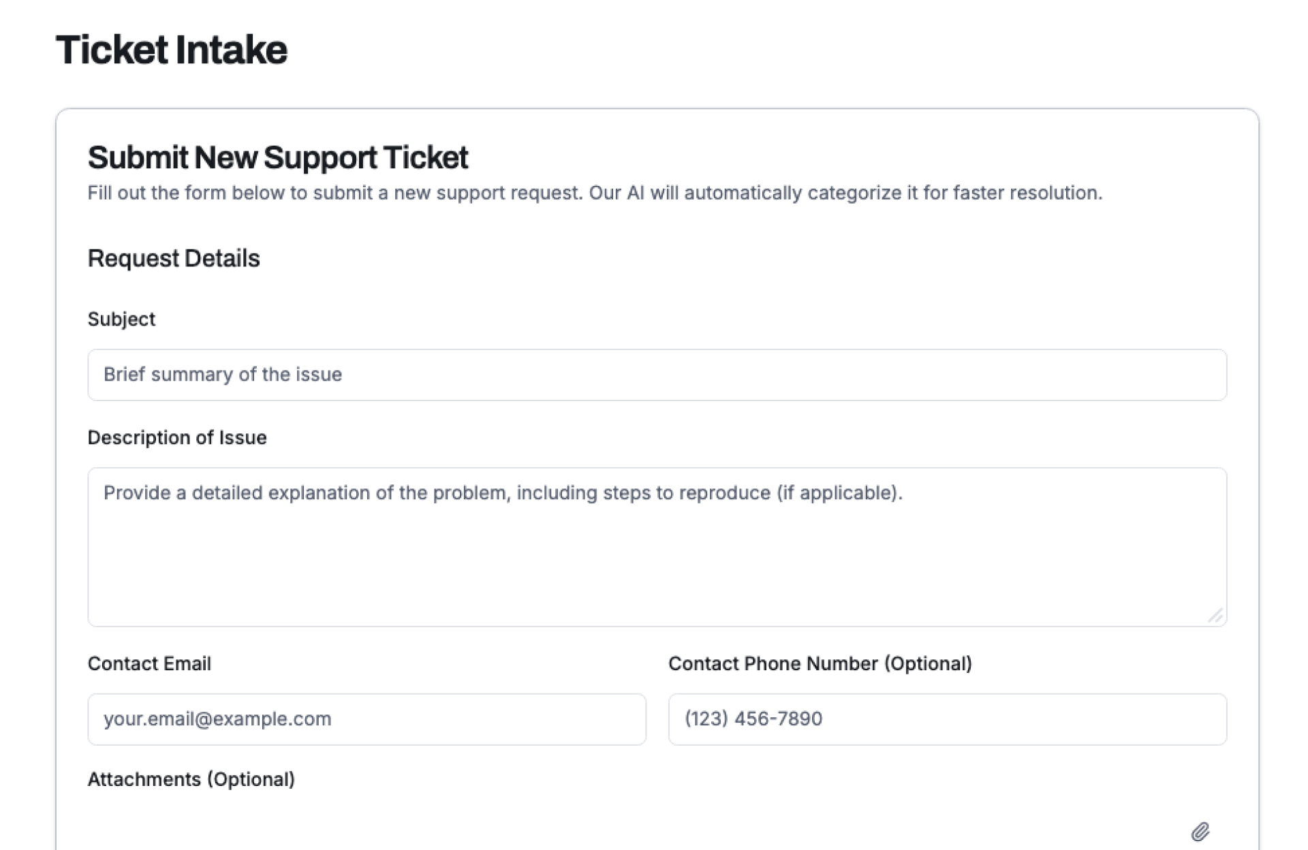
Task: Click the "Provide a detailed explanation" placeholder text
Action: [503, 492]
